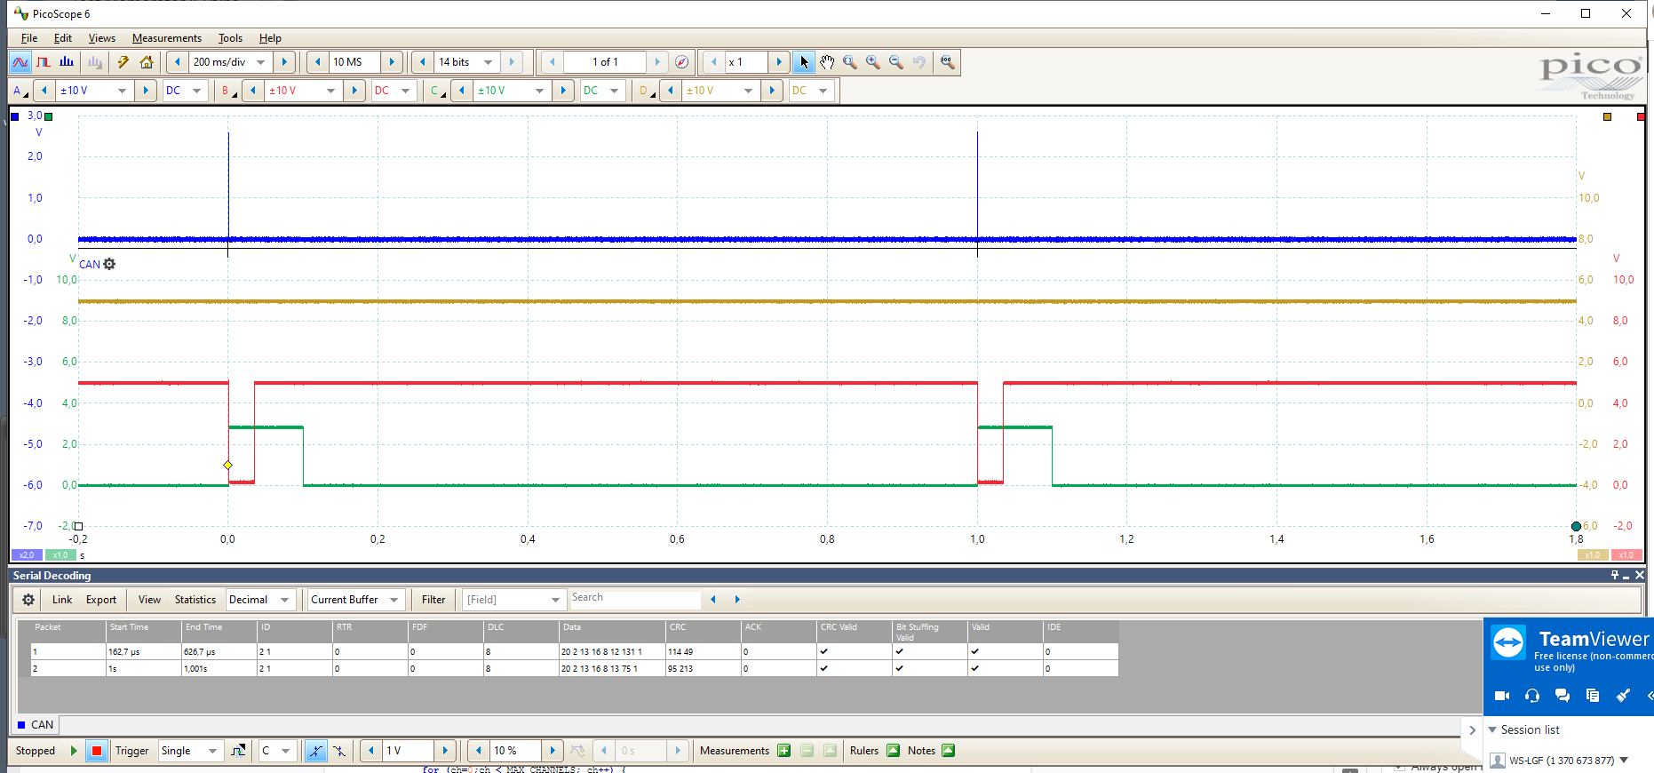Select the arrow selection tool
The height and width of the screenshot is (773, 1654).
click(804, 62)
